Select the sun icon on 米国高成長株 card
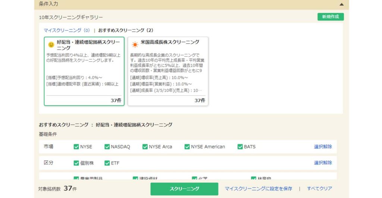The height and width of the screenshot is (198, 382). pyautogui.click(x=135, y=45)
